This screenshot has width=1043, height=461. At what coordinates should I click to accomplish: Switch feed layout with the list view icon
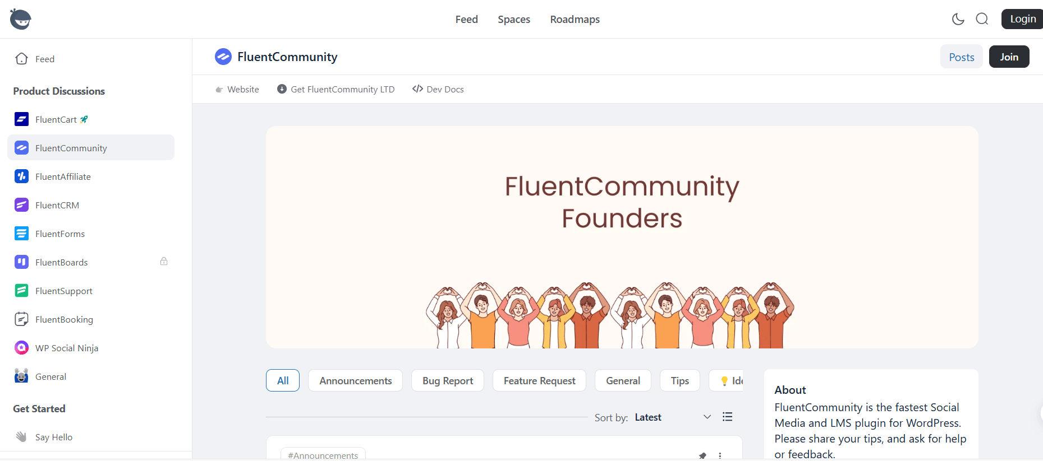click(x=727, y=417)
